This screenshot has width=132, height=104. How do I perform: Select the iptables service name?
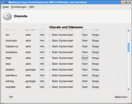click(10, 70)
